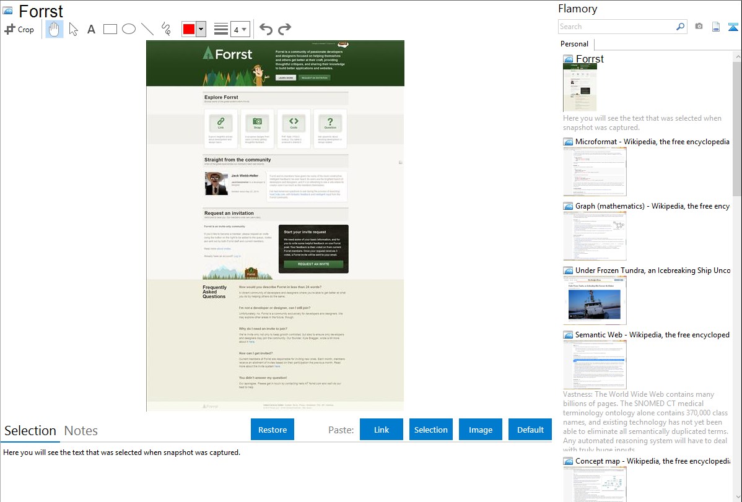Select the Microformat - Wikipedia snapshot title
742x502 pixels.
point(652,142)
